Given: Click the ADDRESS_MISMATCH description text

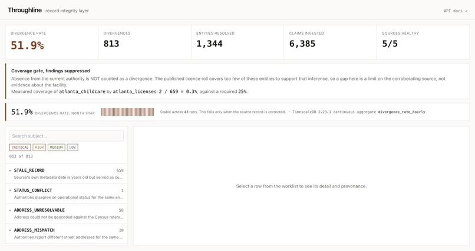Looking at the screenshot, I should 68,237.
